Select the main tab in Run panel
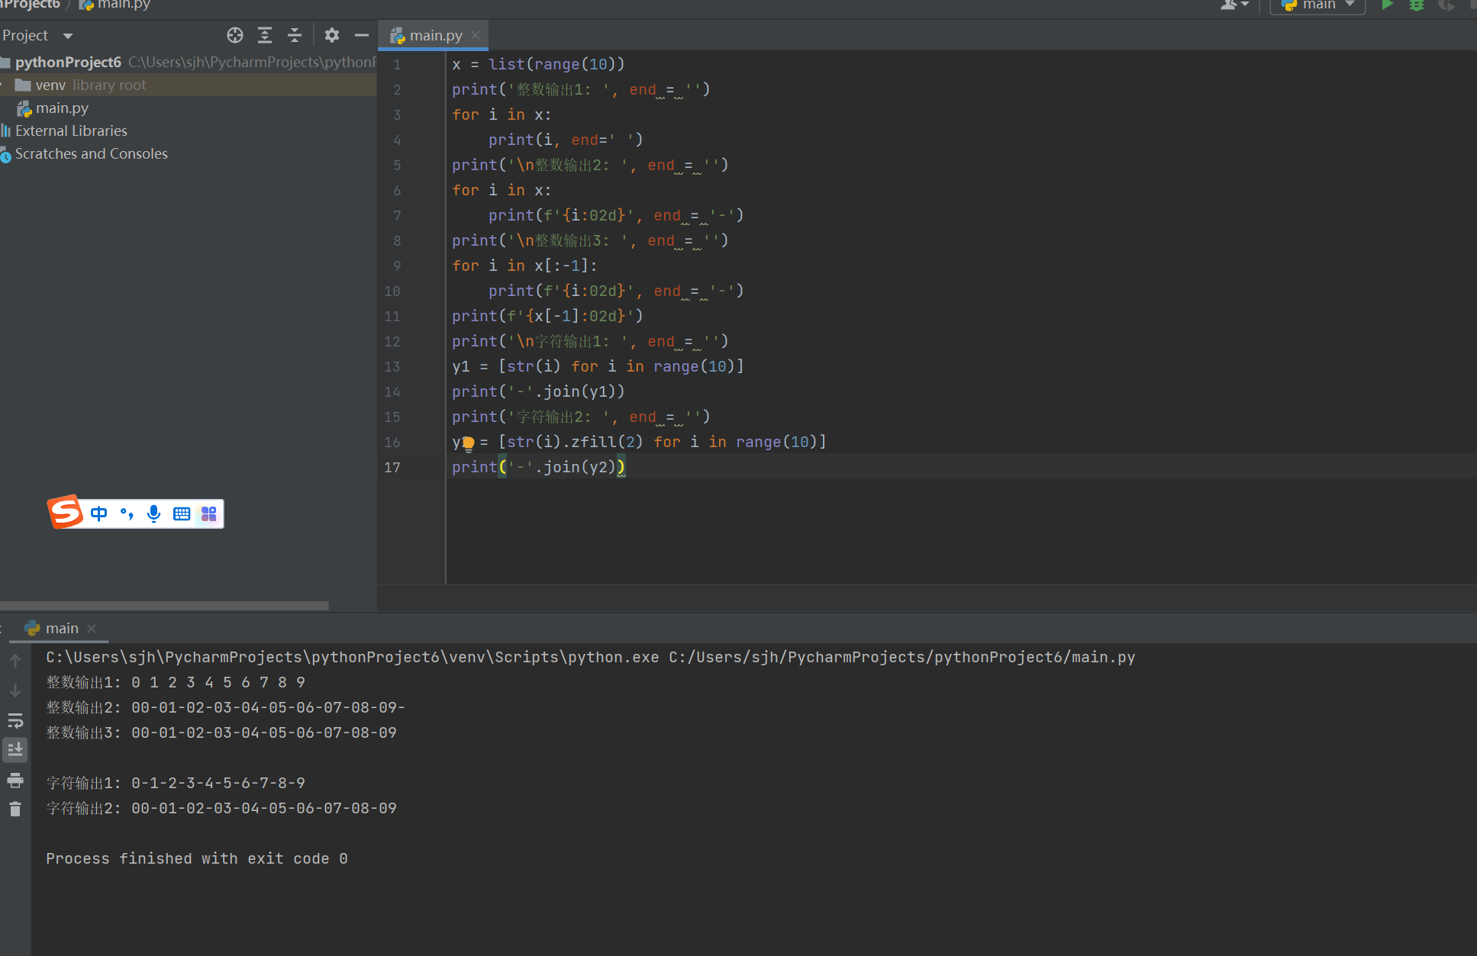The image size is (1477, 956). click(61, 629)
